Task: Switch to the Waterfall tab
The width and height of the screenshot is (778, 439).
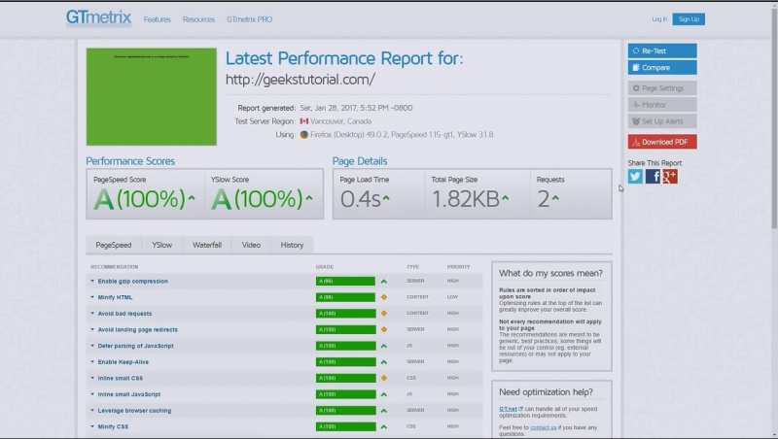Action: 207,245
